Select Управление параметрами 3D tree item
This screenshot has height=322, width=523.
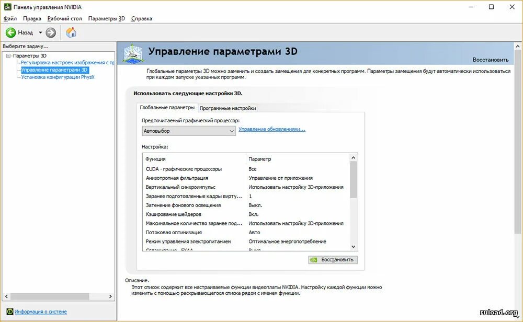pyautogui.click(x=54, y=70)
